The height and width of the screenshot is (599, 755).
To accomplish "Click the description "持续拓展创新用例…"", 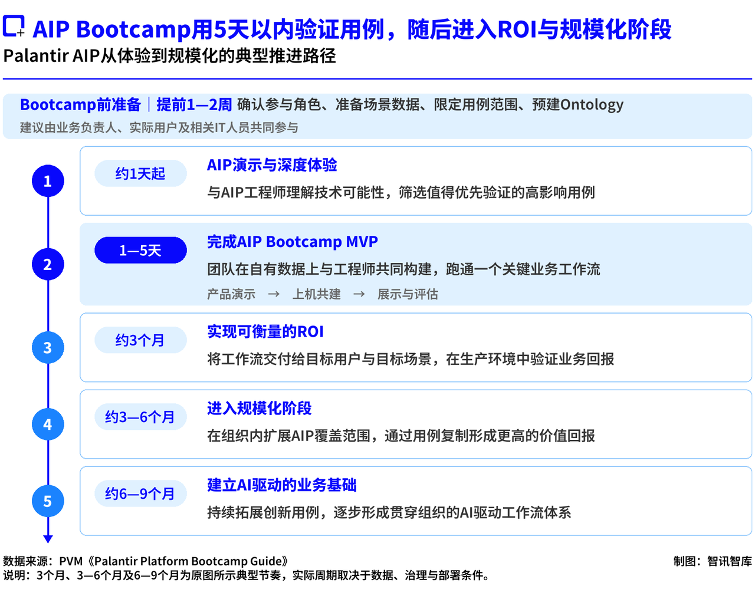I will [x=389, y=512].
